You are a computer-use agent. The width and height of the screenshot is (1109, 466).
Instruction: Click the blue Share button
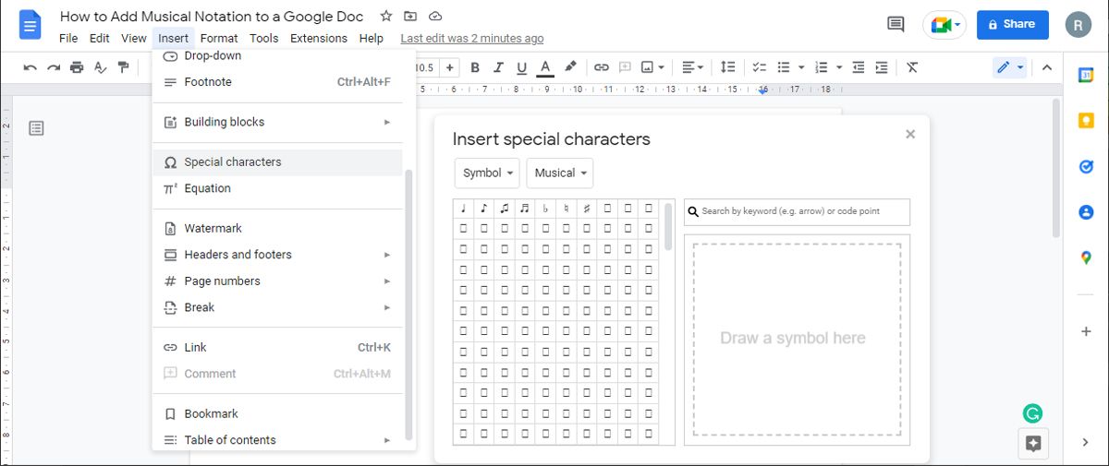tap(1012, 25)
